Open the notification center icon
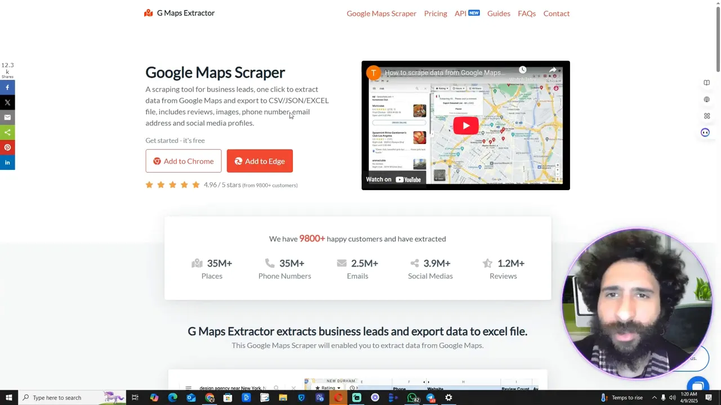 pos(709,398)
